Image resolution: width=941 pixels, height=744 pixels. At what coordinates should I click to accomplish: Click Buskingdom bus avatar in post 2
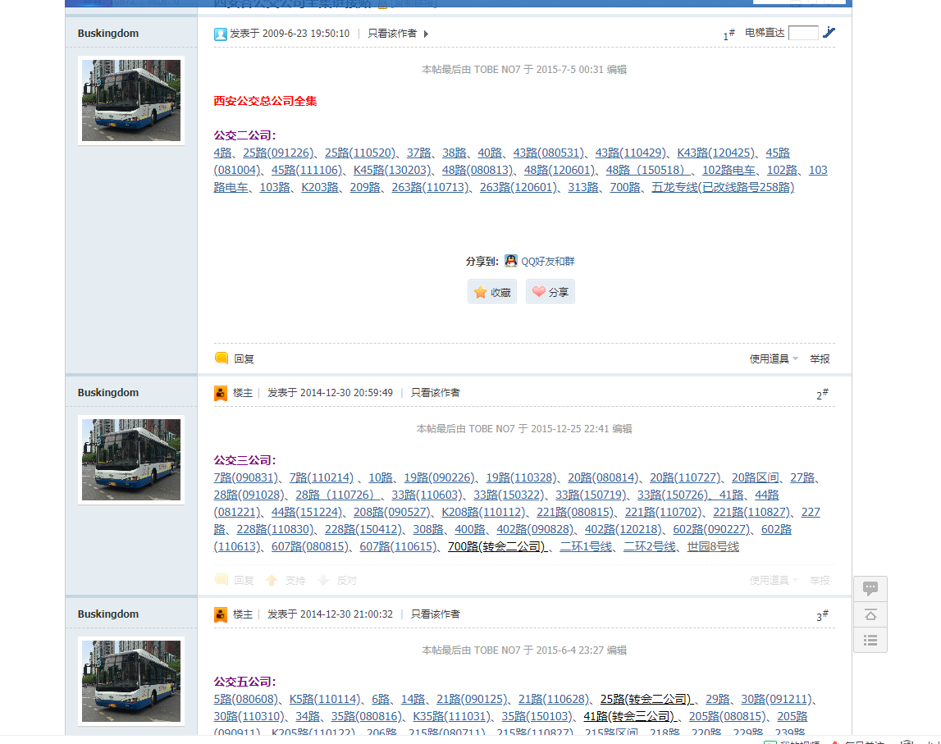point(131,459)
